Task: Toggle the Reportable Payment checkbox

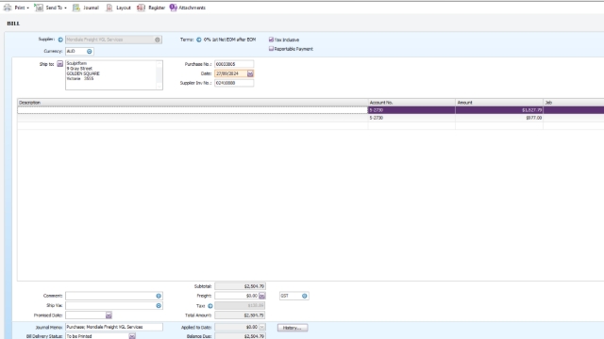Action: click(x=271, y=49)
